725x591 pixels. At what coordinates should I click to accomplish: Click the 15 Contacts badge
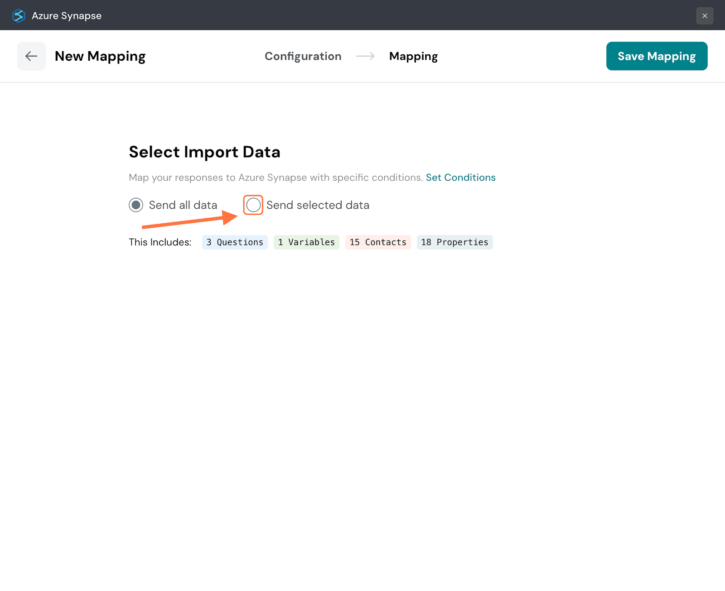[x=378, y=242]
